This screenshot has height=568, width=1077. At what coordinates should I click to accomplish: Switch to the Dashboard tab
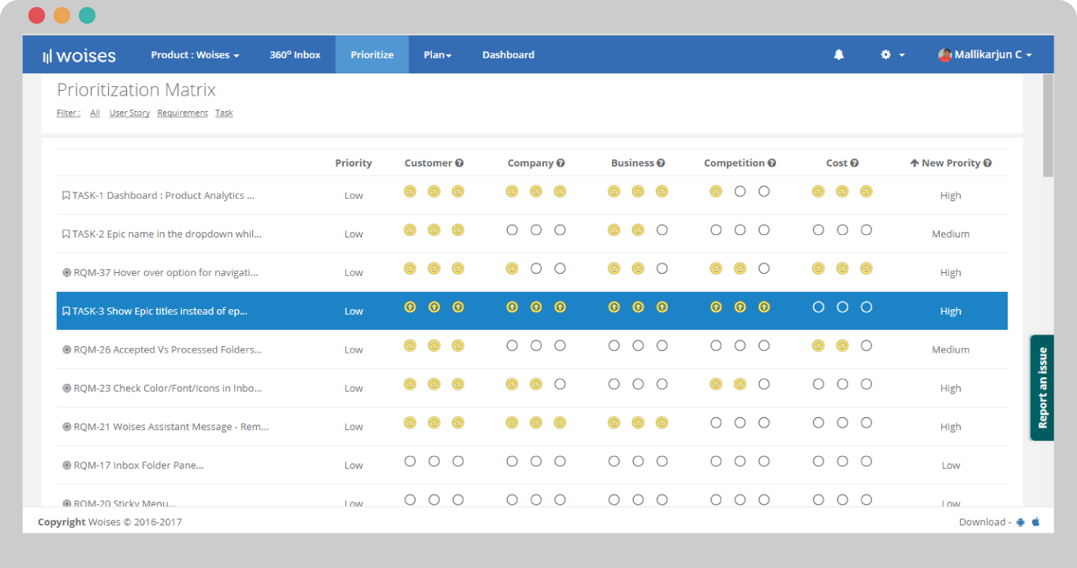508,54
